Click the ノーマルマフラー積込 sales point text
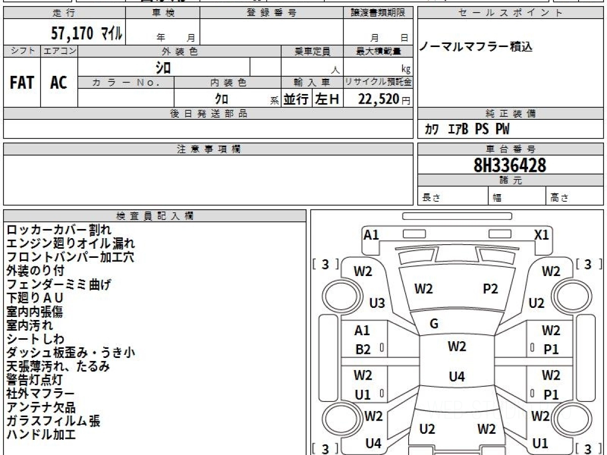 pyautogui.click(x=476, y=48)
